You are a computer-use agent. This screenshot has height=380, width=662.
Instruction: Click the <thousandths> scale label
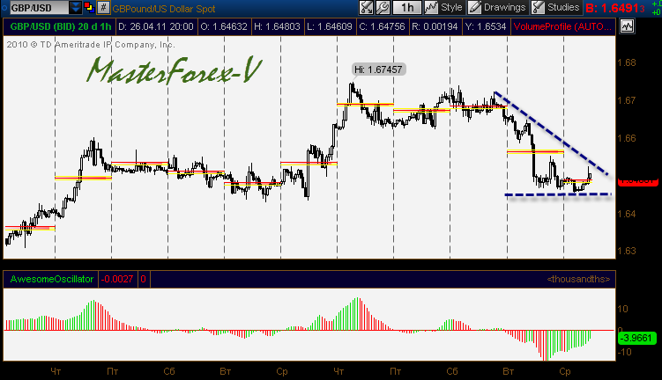pos(578,279)
